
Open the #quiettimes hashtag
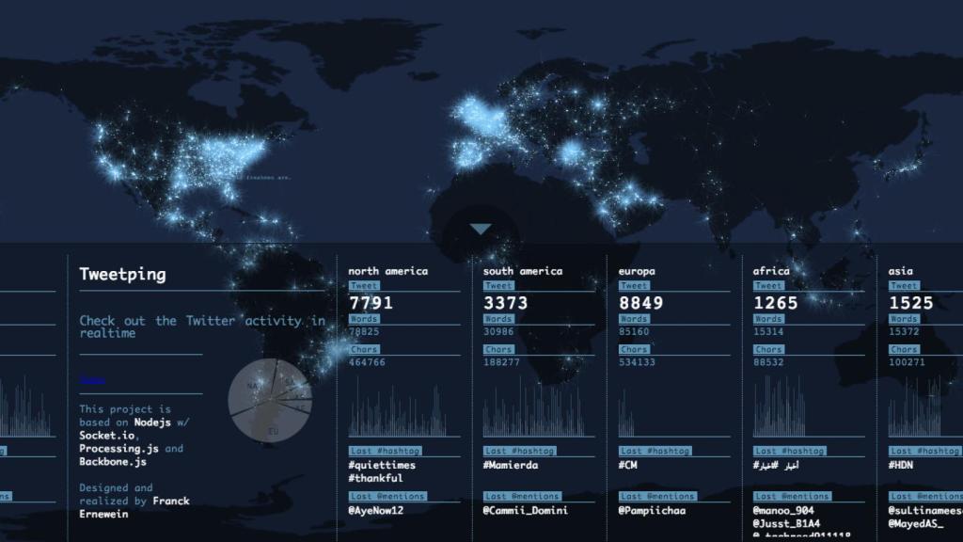click(381, 465)
